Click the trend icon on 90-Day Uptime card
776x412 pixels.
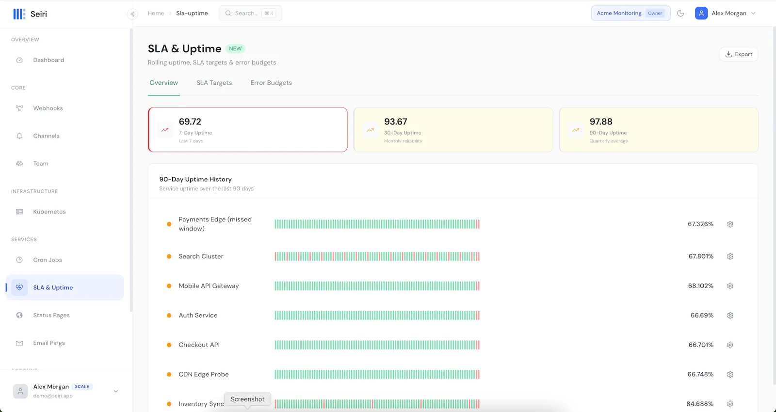[576, 130]
